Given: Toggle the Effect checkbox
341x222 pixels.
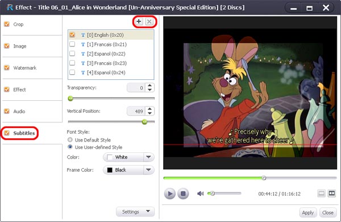Looking at the screenshot, I should click(7, 89).
